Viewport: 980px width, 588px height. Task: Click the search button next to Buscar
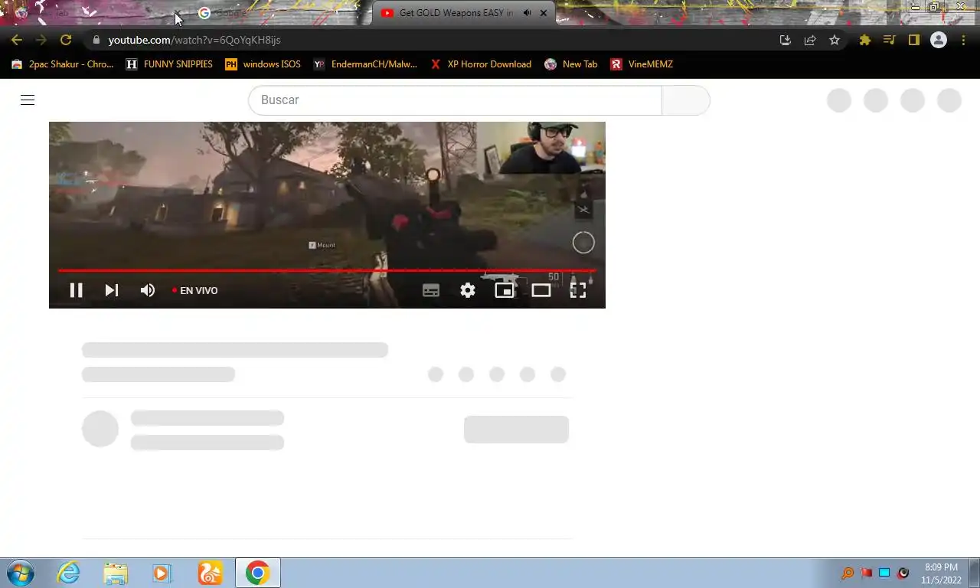(x=686, y=100)
